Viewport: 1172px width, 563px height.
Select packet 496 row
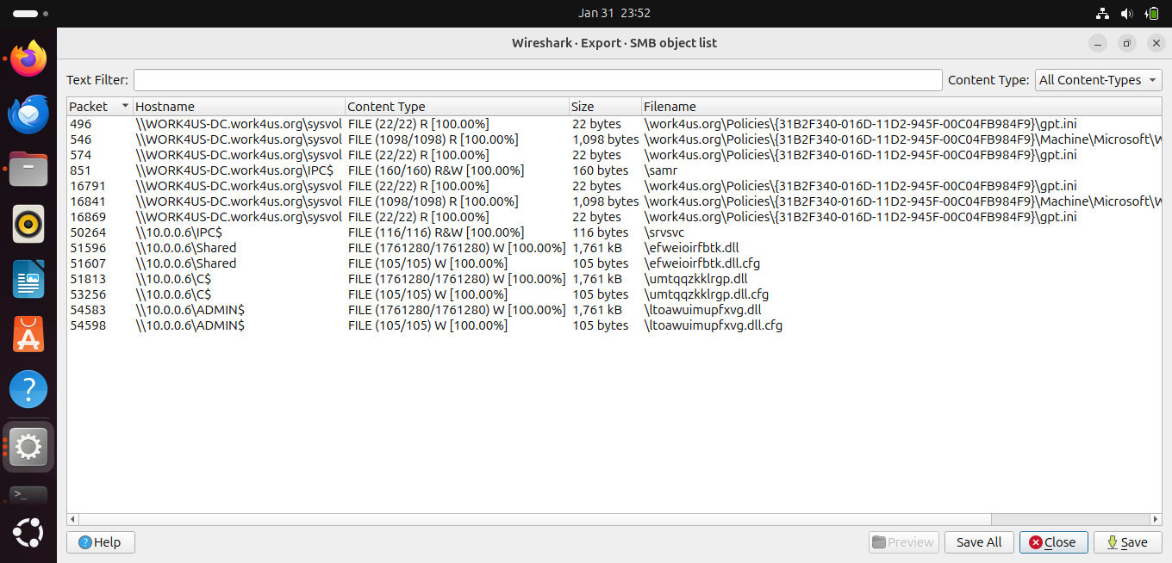[x=614, y=124]
